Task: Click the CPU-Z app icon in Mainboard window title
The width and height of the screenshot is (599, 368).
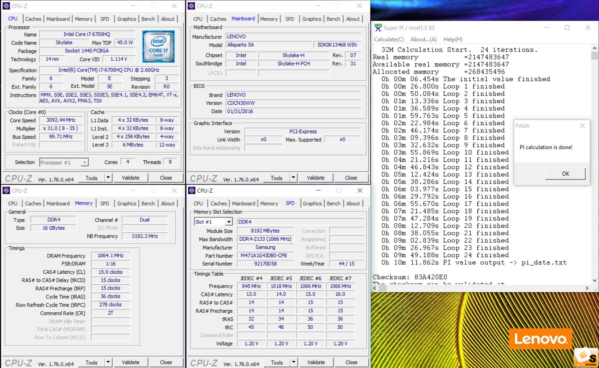Action: tap(191, 6)
